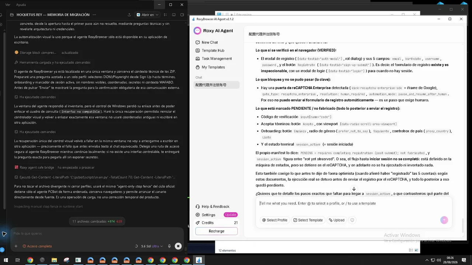Click the Upload attachment button

(337, 220)
